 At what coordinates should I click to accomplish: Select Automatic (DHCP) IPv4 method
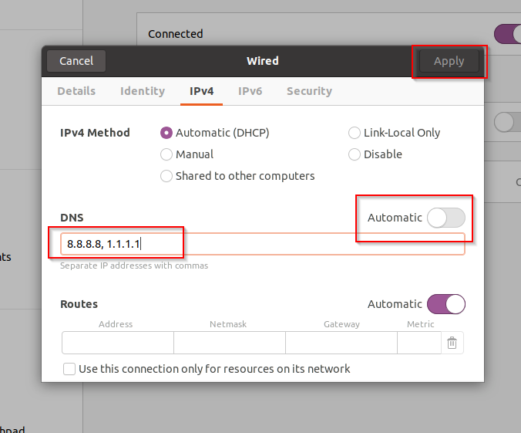pyautogui.click(x=166, y=133)
